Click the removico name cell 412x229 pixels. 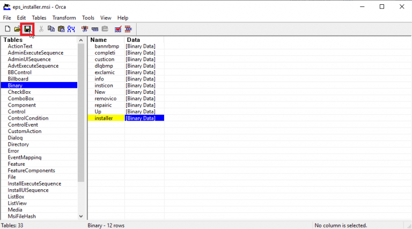(106, 99)
